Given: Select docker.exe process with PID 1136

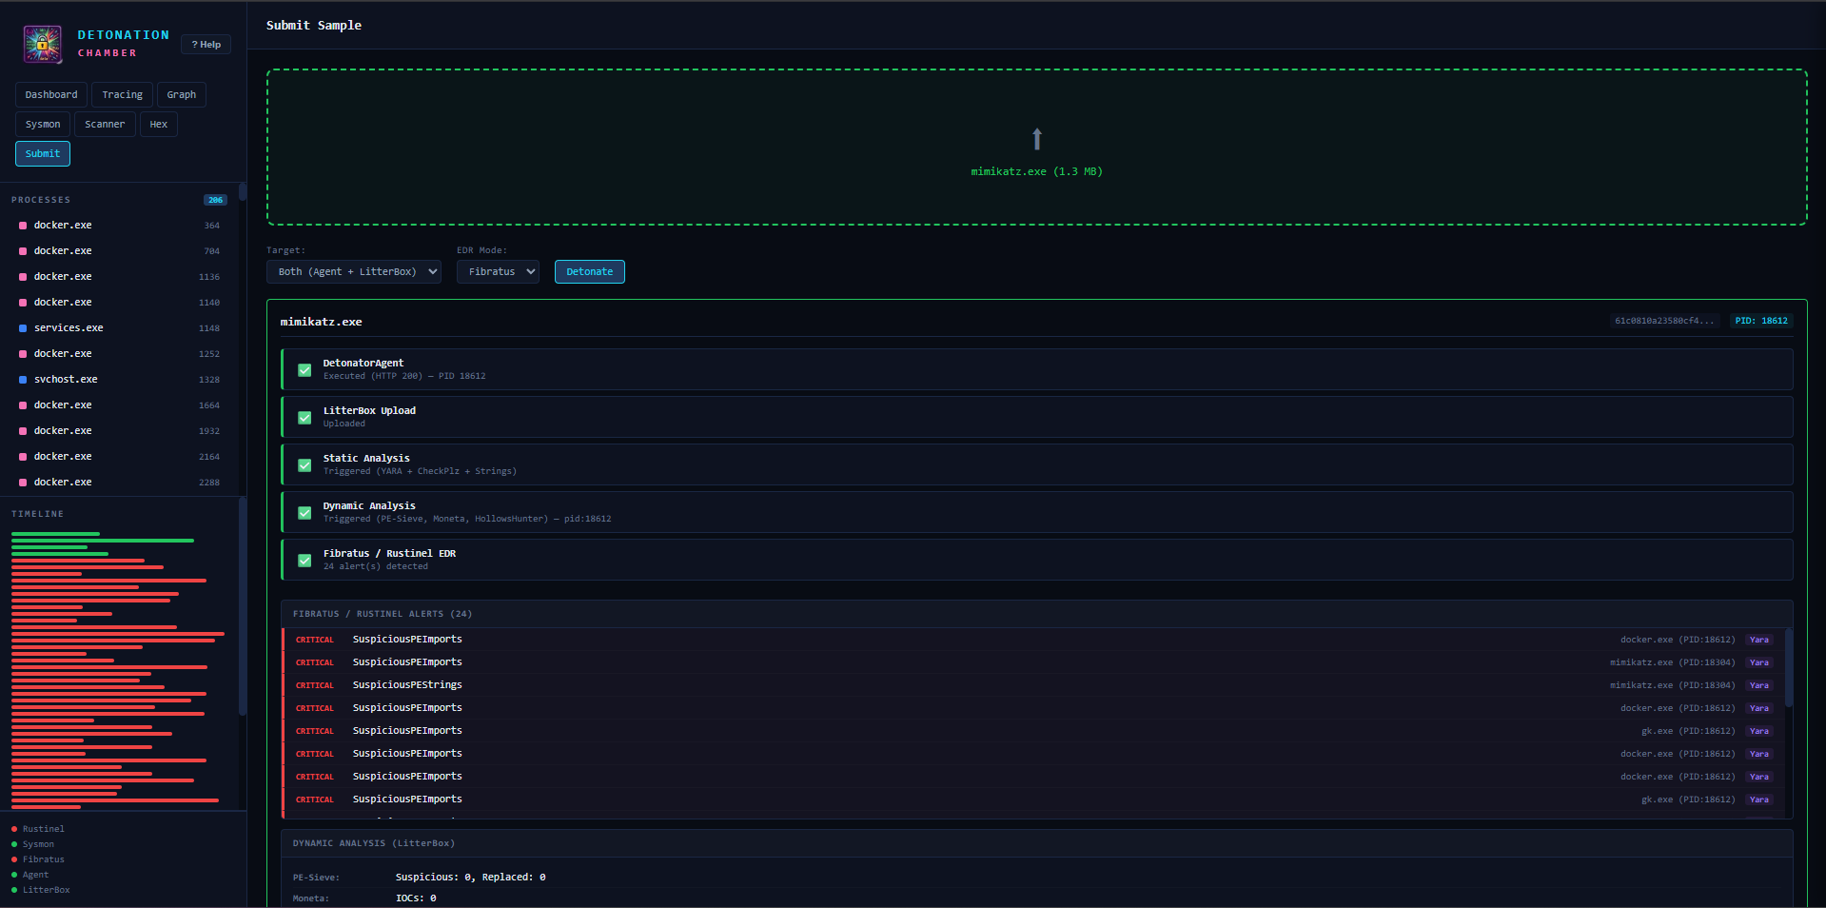Looking at the screenshot, I should coord(119,277).
